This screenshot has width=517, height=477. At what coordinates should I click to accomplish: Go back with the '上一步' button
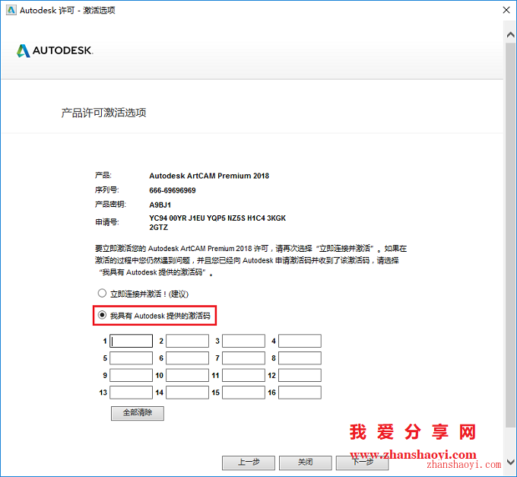click(x=249, y=463)
